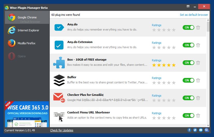214x137 pixels.
Task: Open Ratings link for Any.do
Action: [x=156, y=25]
